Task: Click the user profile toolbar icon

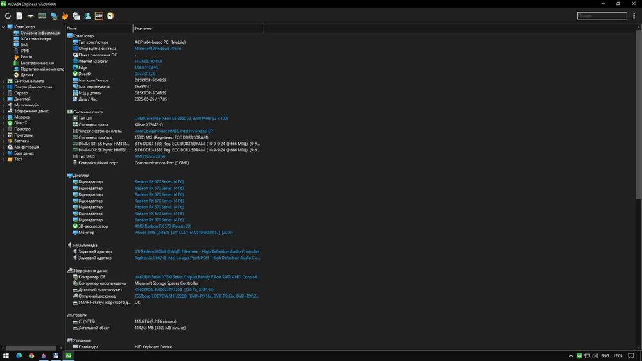Action: [x=87, y=16]
